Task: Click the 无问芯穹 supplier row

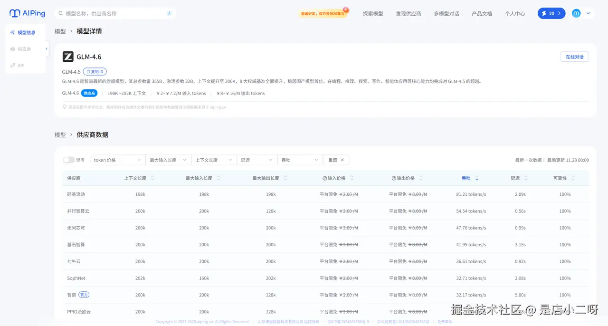Action: tap(325, 228)
